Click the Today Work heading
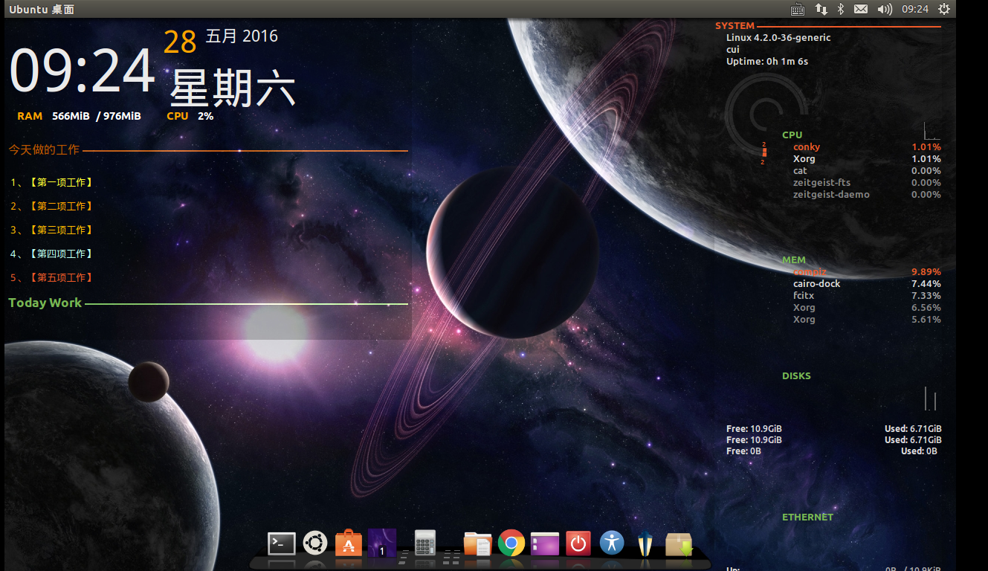This screenshot has height=571, width=988. click(x=45, y=303)
